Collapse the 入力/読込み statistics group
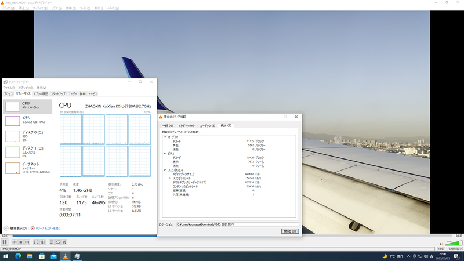The width and height of the screenshot is (464, 261). coord(165,170)
